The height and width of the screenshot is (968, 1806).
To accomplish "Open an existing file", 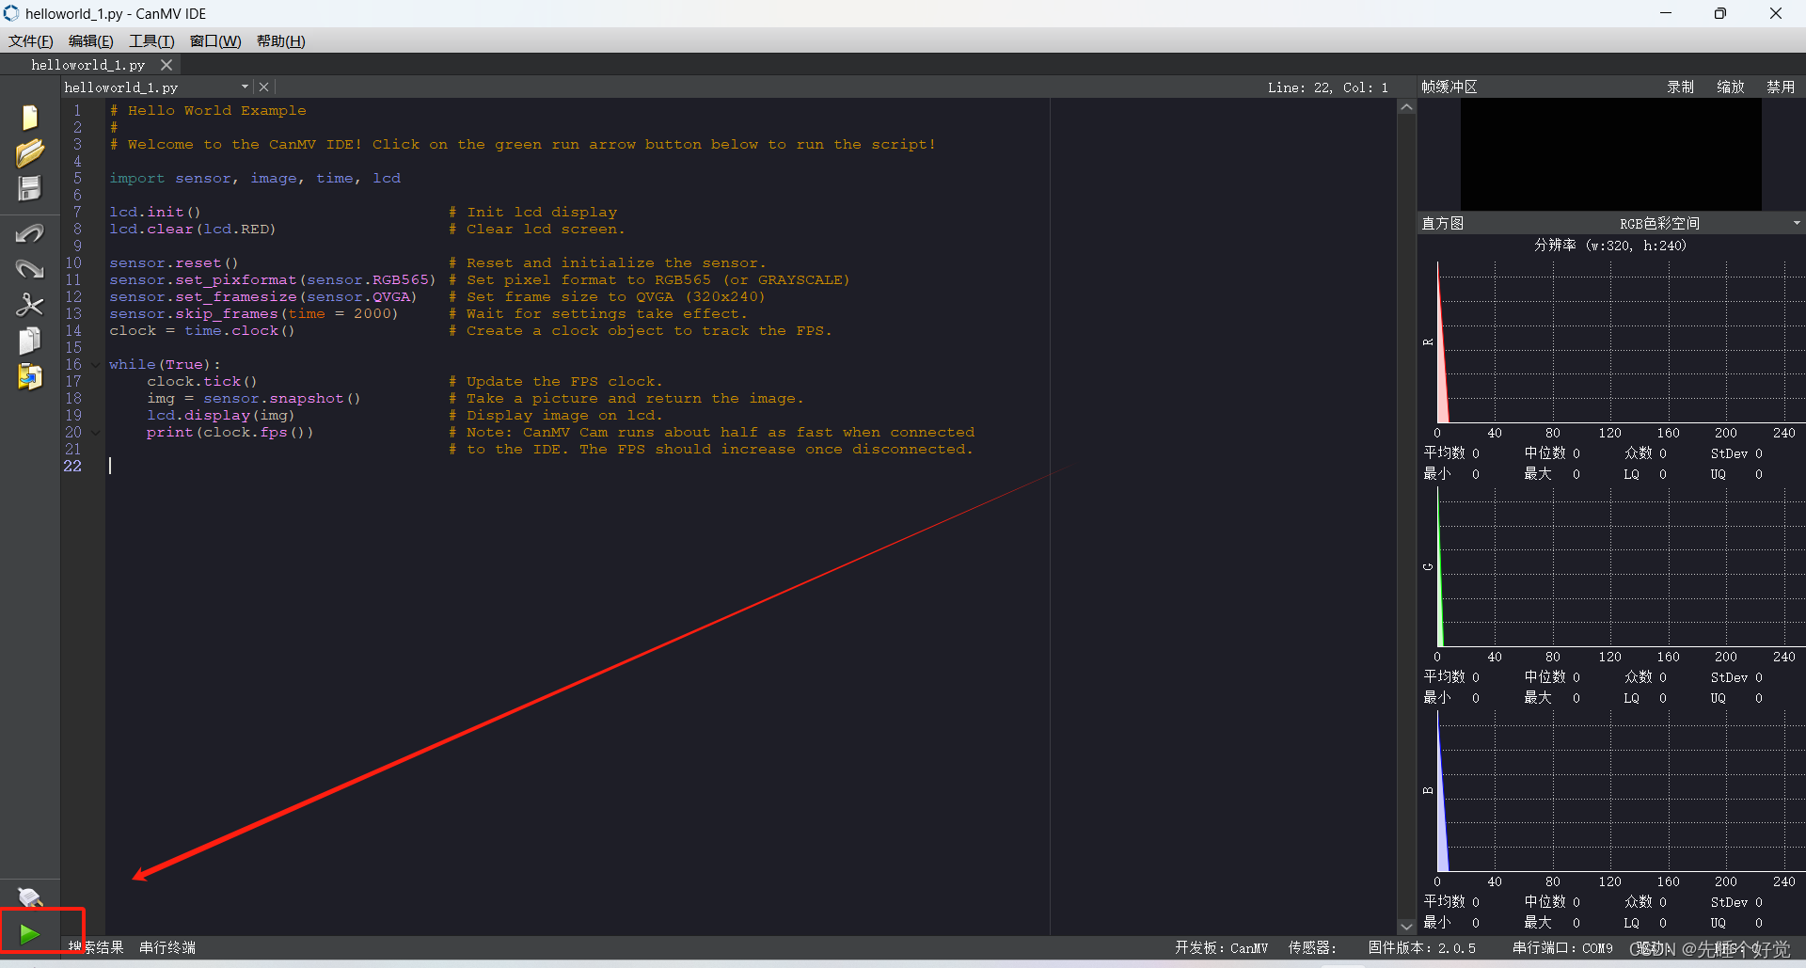I will pos(29,152).
